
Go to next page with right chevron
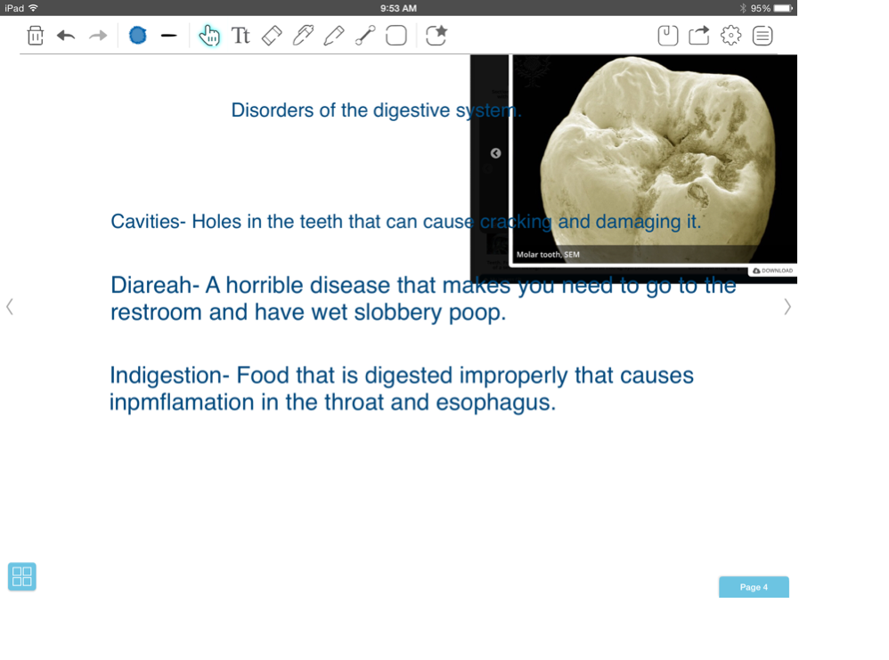click(x=787, y=306)
